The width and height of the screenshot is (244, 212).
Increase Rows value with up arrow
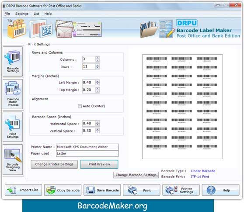tap(98, 65)
